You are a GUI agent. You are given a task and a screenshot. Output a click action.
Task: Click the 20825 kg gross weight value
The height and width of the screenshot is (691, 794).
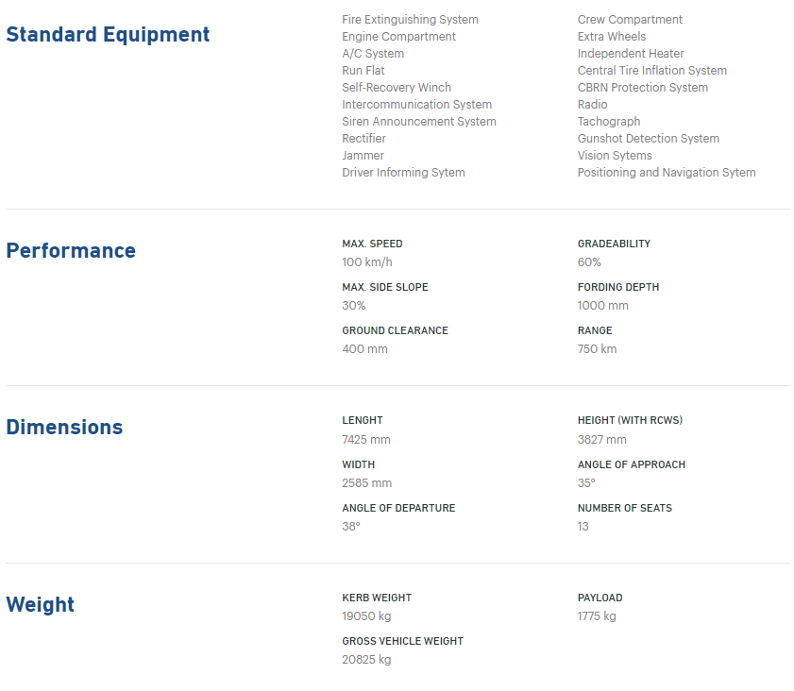click(366, 660)
